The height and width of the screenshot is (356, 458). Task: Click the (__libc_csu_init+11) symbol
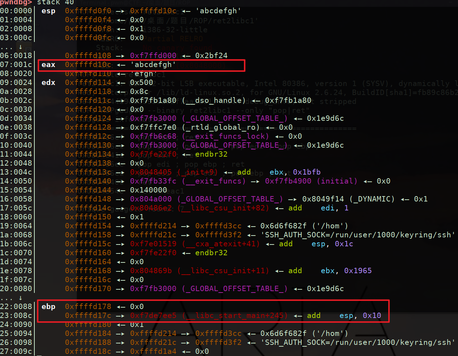[x=223, y=271]
